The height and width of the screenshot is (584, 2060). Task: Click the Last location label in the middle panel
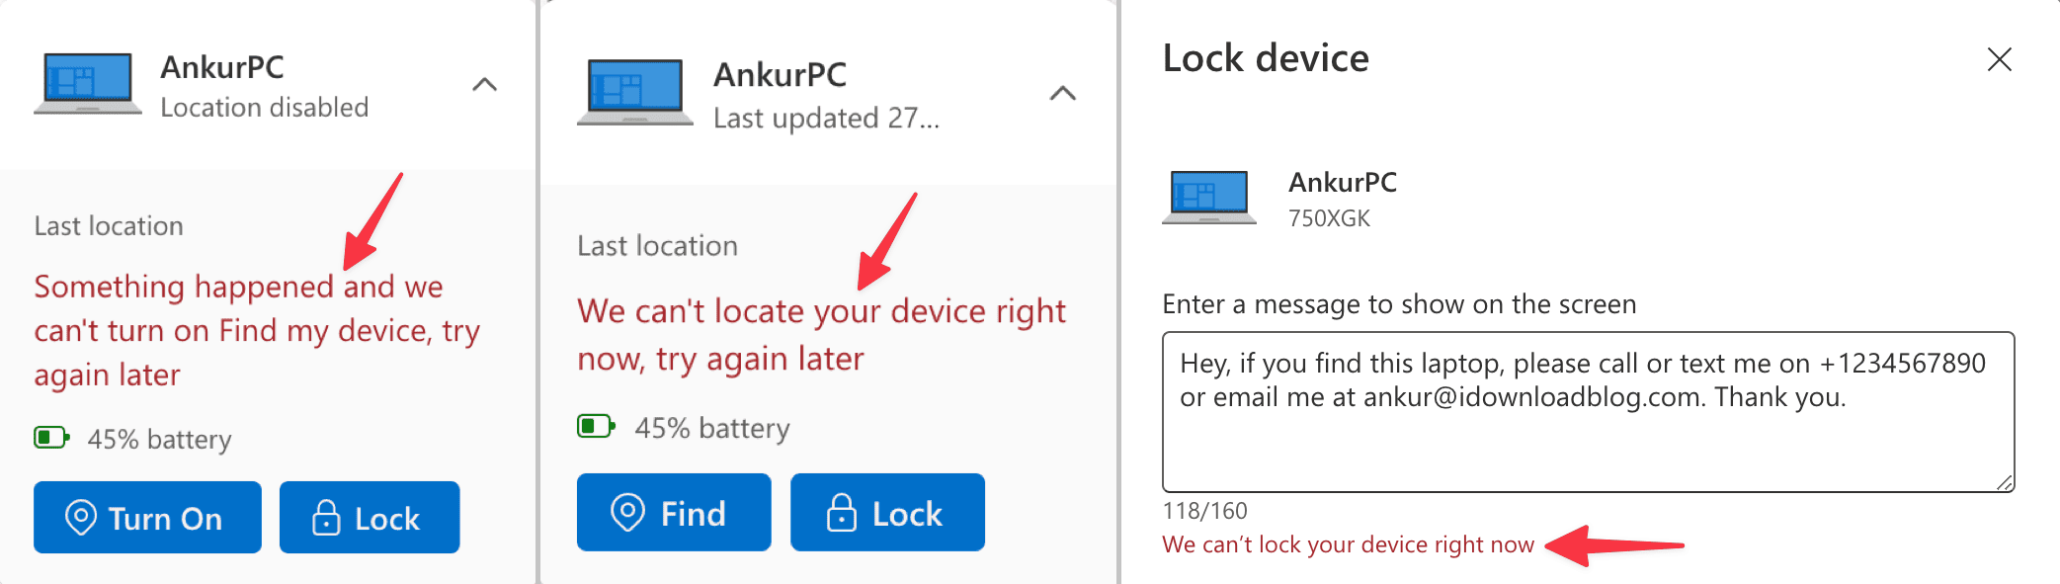tap(656, 245)
